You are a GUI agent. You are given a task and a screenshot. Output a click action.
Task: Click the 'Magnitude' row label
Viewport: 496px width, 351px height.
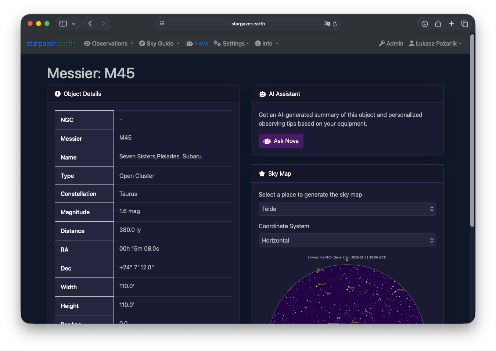(x=75, y=212)
